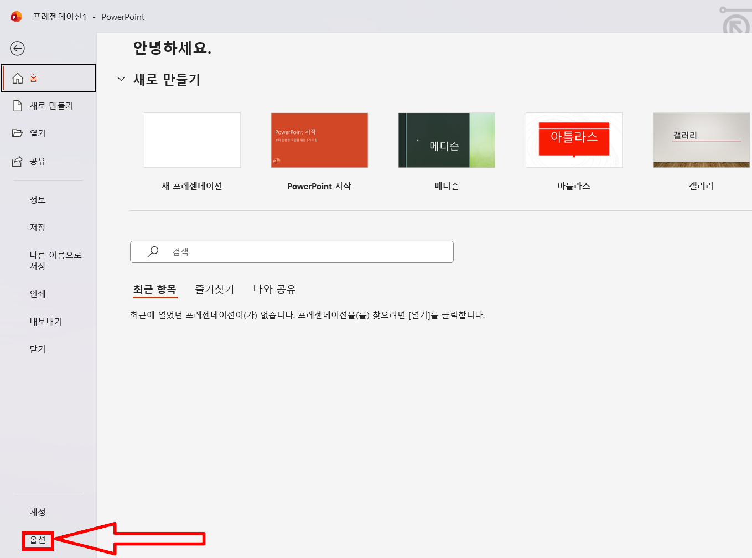Screen dimensions: 752x558
Task: Open 옵션 at the sidebar bottom
Action: coord(38,540)
